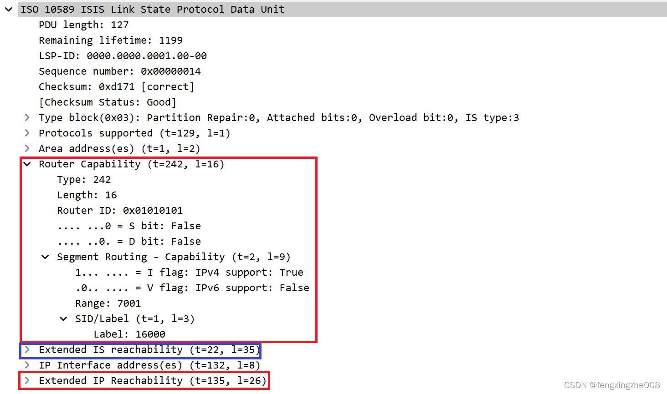Collapse the SID/Label (t=1, l=3) subtree
This screenshot has width=667, height=394.
pos(63,318)
